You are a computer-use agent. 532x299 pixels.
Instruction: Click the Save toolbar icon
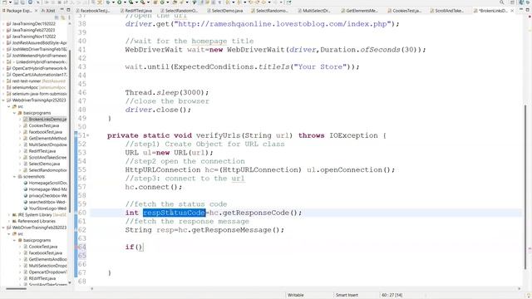[x=16, y=2]
